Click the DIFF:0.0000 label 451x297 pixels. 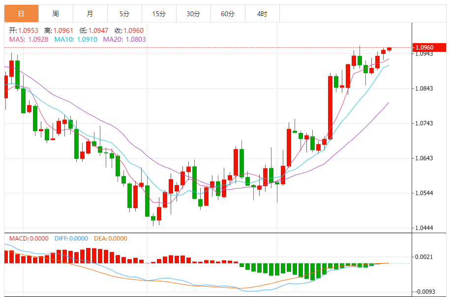(x=71, y=239)
